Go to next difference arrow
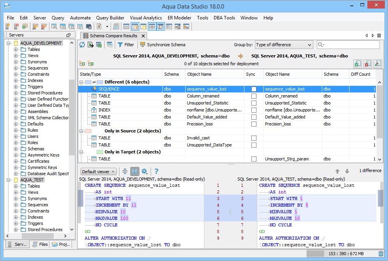This screenshot has width=388, height=261. [347, 171]
